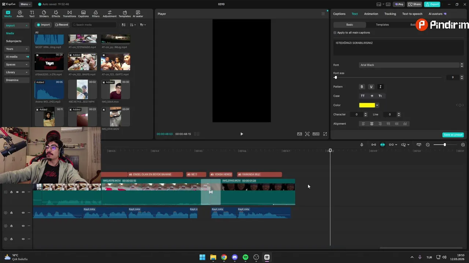Toggle Bold pattern for caption text
The width and height of the screenshot is (469, 263).
tap(362, 87)
